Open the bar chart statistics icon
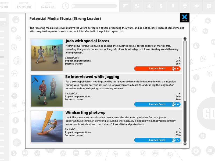The height and width of the screenshot is (161, 215). [149, 6]
